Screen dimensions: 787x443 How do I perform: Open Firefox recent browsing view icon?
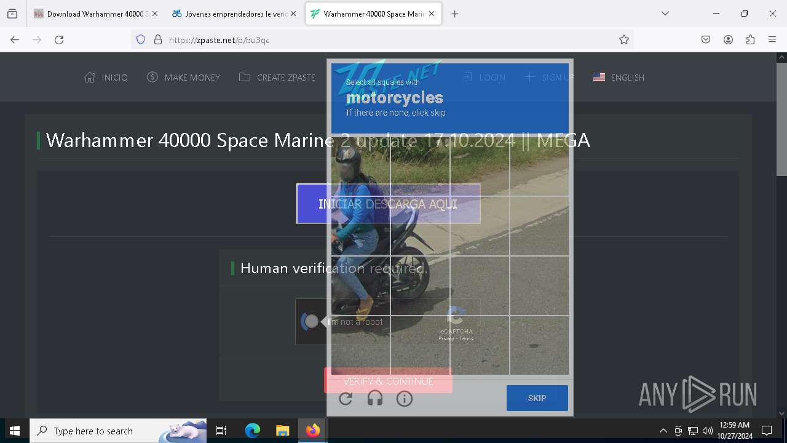point(12,14)
